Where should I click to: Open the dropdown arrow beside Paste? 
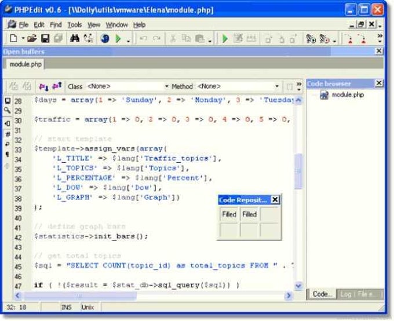pyautogui.click(x=210, y=41)
